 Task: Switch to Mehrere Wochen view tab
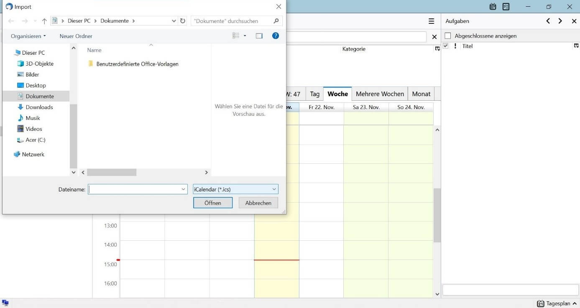[x=380, y=94]
